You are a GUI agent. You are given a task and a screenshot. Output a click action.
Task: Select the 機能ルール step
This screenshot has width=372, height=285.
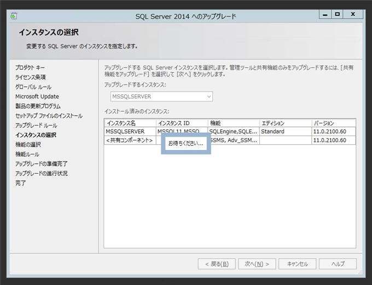pos(27,155)
